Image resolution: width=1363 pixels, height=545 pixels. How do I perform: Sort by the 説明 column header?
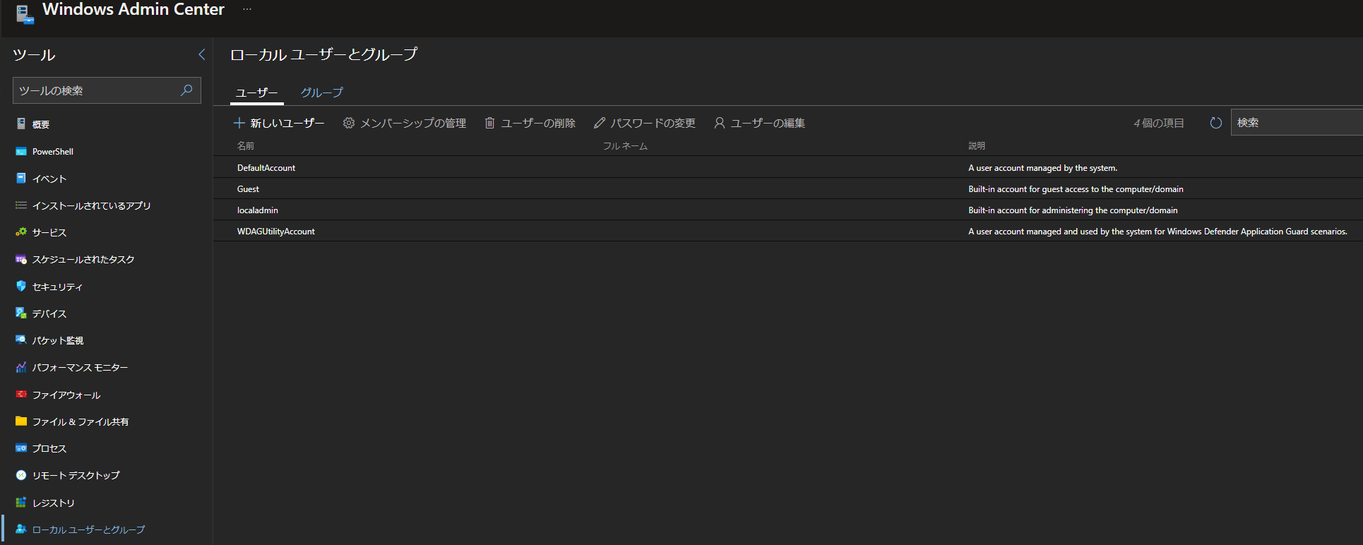tap(977, 145)
